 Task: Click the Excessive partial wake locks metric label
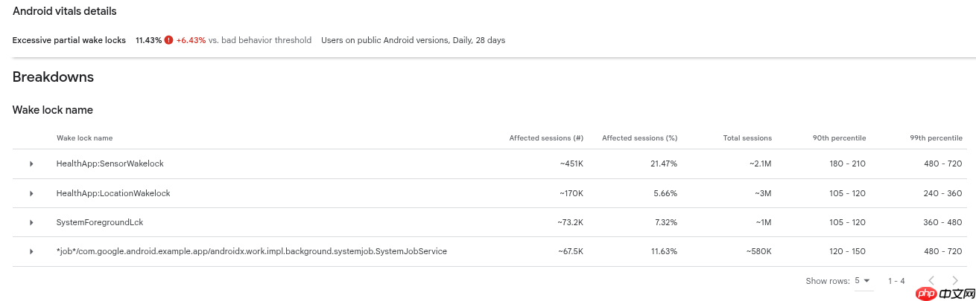click(x=69, y=40)
